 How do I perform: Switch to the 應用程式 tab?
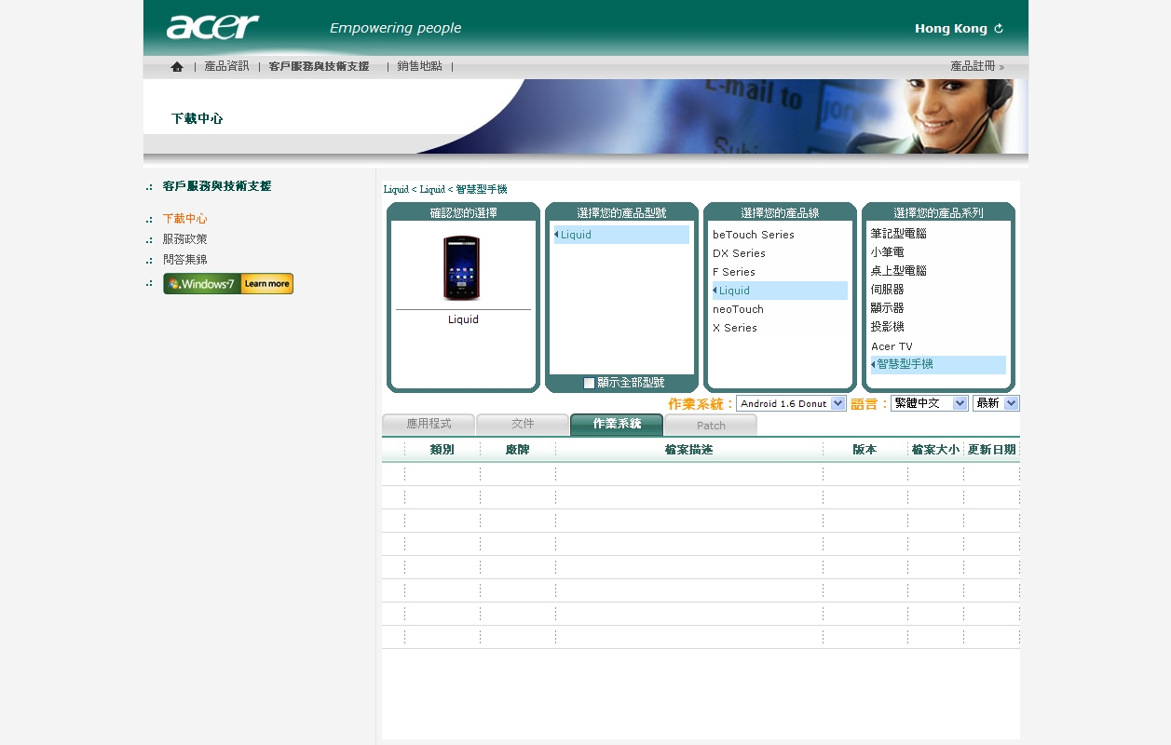(429, 425)
